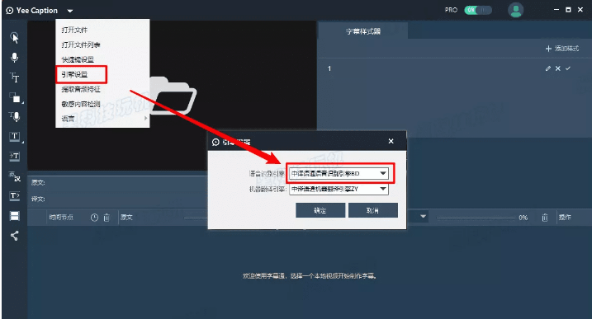The height and width of the screenshot is (319, 592).
Task: Click the progress slider beside 0%
Action: [x=476, y=218]
